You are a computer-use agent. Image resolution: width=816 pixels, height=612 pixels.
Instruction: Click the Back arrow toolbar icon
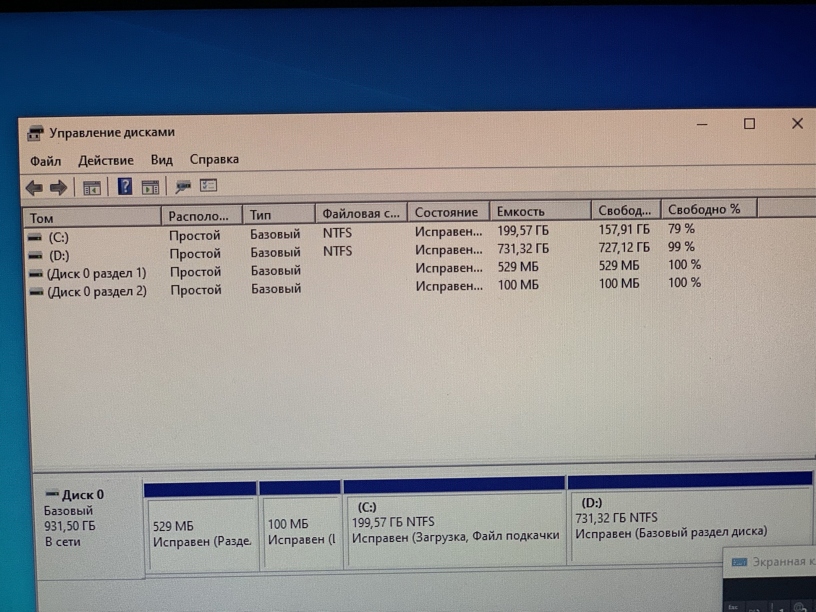(34, 188)
